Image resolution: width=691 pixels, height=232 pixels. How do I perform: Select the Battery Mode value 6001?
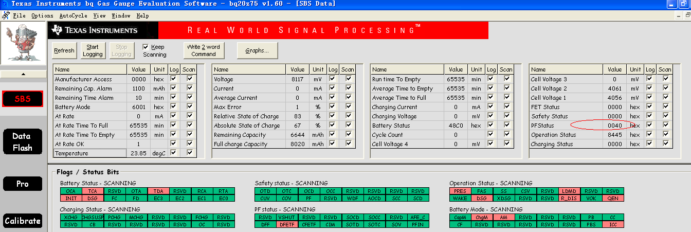[x=139, y=107]
